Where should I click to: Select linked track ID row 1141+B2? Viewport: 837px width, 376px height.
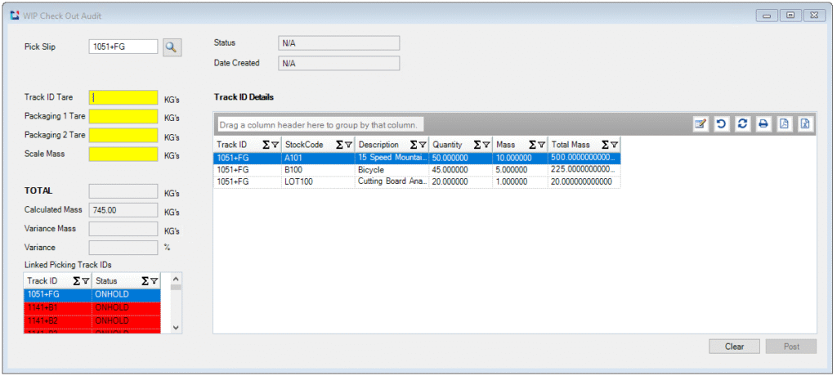point(92,321)
